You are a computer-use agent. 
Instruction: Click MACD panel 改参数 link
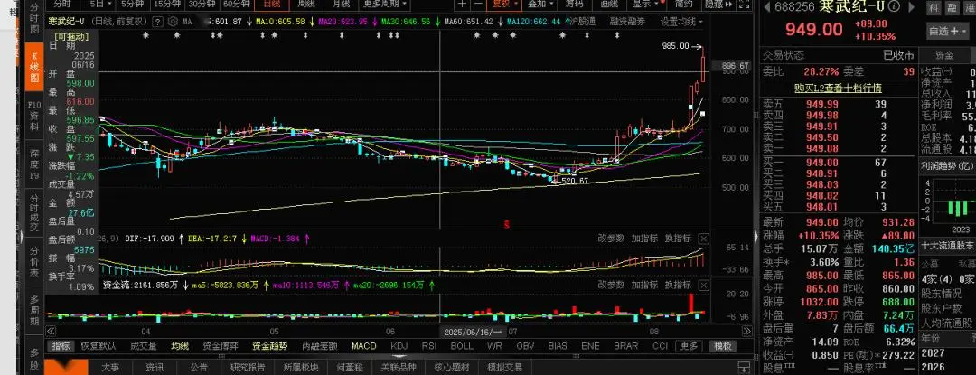(611, 239)
